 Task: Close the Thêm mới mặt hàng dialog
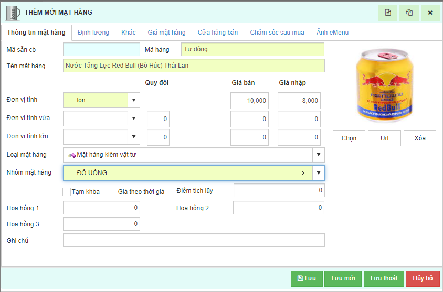coord(430,13)
